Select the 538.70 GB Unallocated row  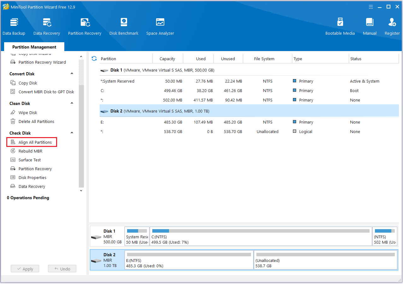pos(249,131)
